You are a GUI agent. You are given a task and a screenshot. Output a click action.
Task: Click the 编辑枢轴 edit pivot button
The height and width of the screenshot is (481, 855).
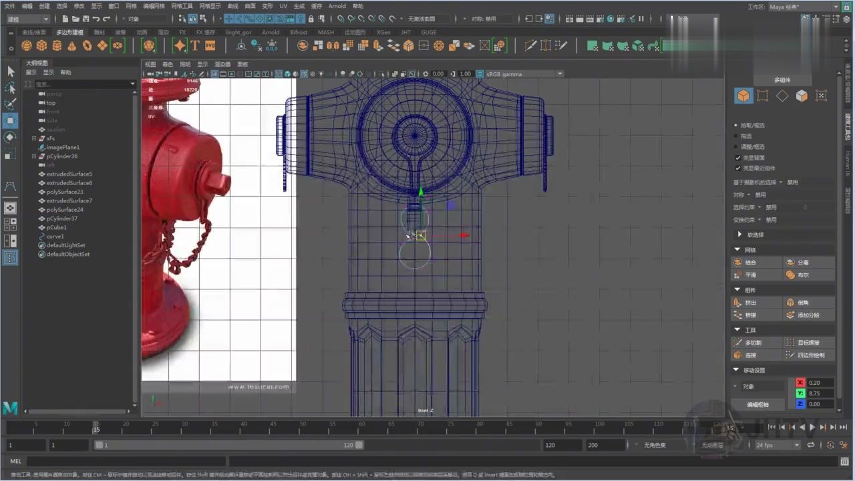(757, 404)
